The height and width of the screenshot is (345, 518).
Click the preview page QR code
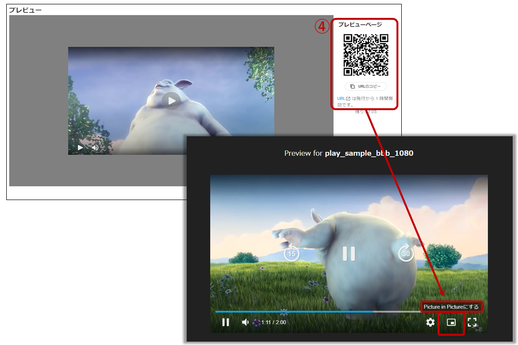click(366, 55)
